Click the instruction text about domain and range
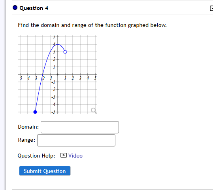The height and width of the screenshot is (190, 213). [x=92, y=25]
